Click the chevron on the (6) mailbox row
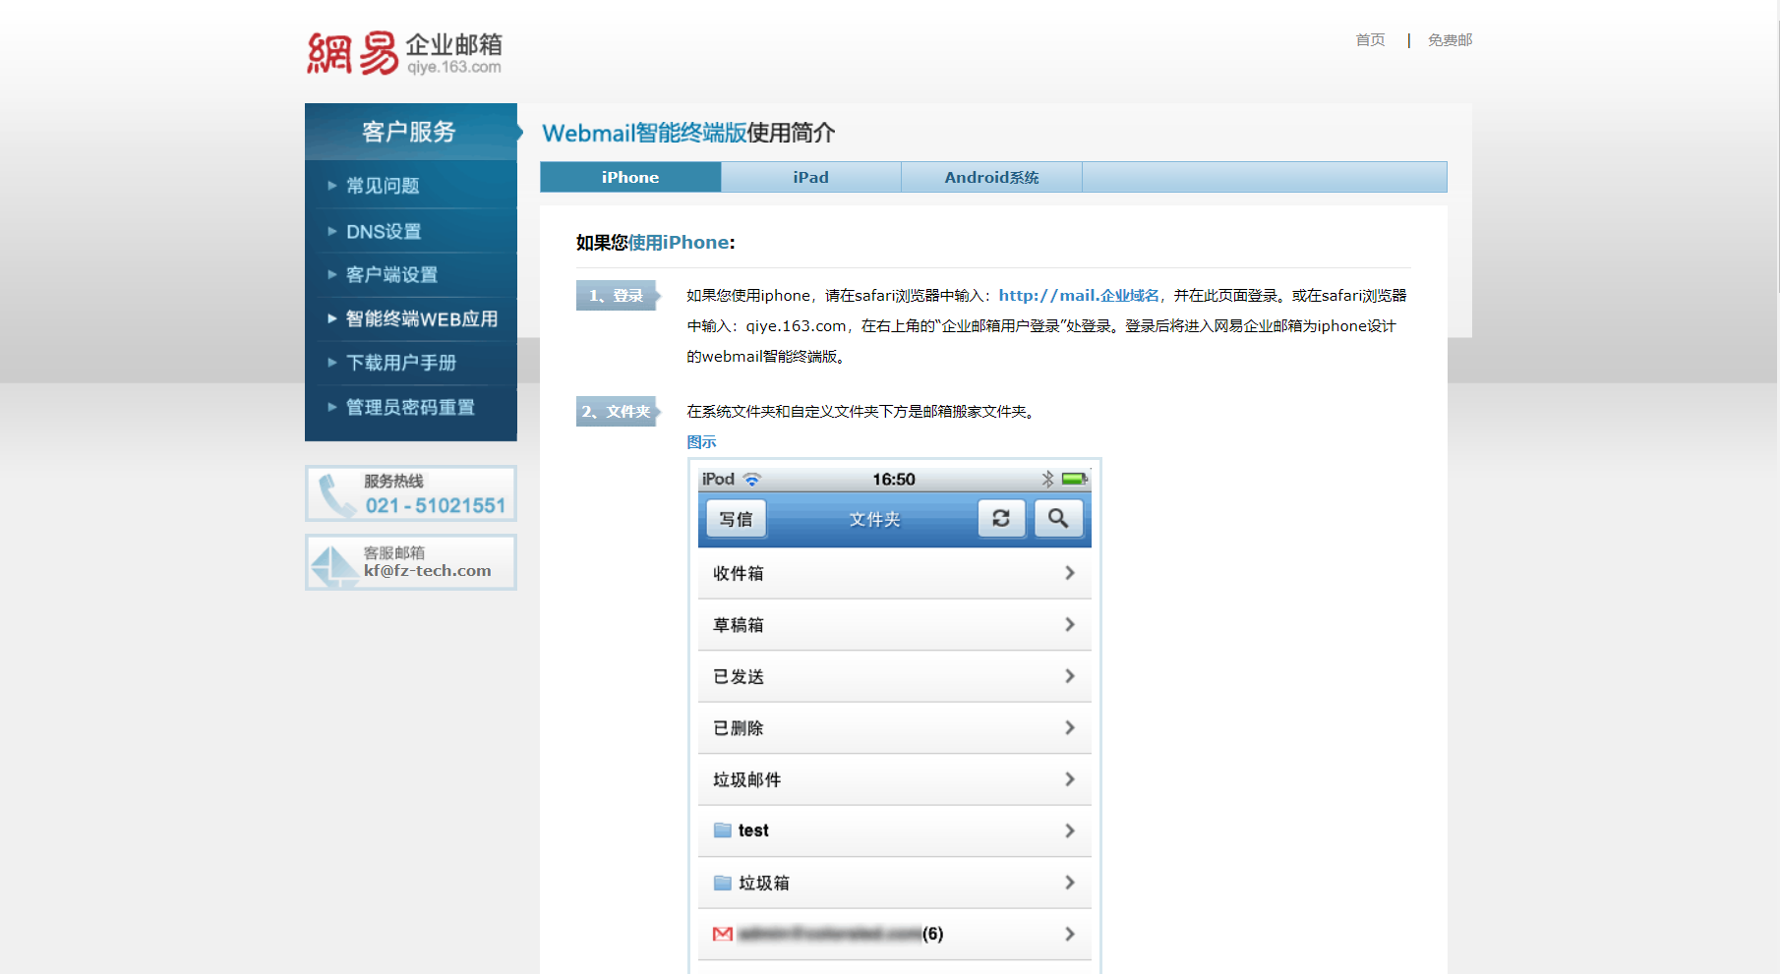This screenshot has height=974, width=1780. coord(1070,934)
